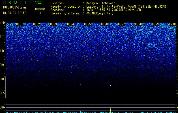Image resolution: width=178 pixels, height=113 pixels.
Task: Click the Receiving antenna label
Action: [x=65, y=13]
